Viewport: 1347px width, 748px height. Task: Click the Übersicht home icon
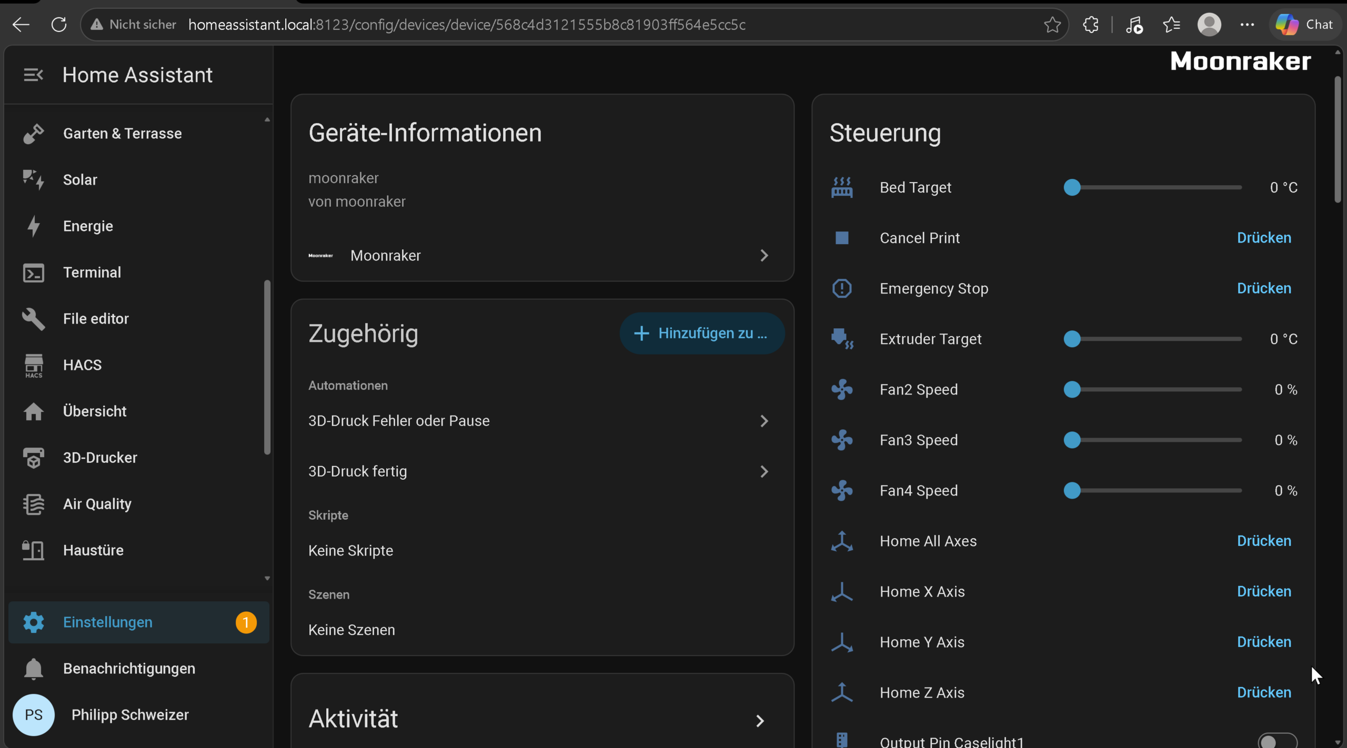click(33, 411)
